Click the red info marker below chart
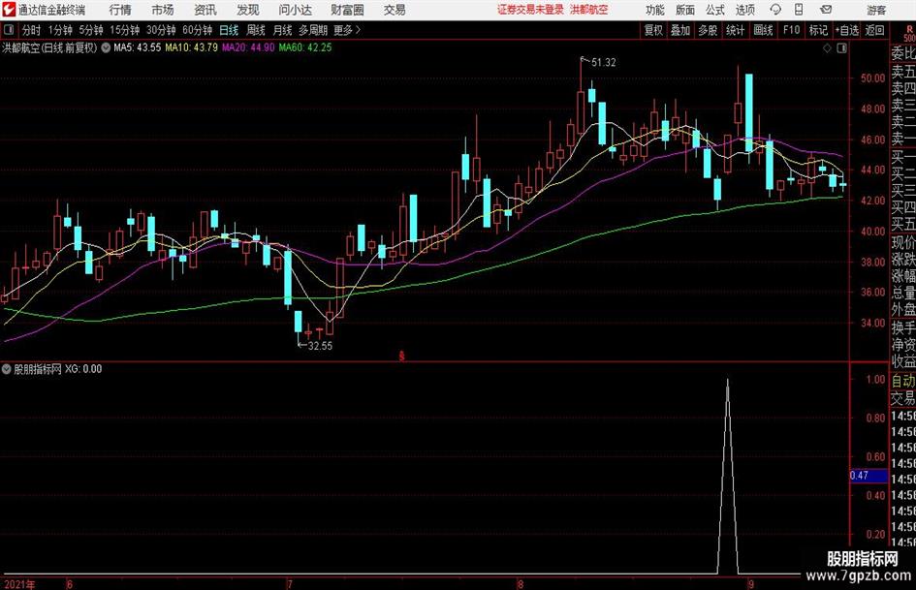This screenshot has width=916, height=590. click(x=402, y=356)
